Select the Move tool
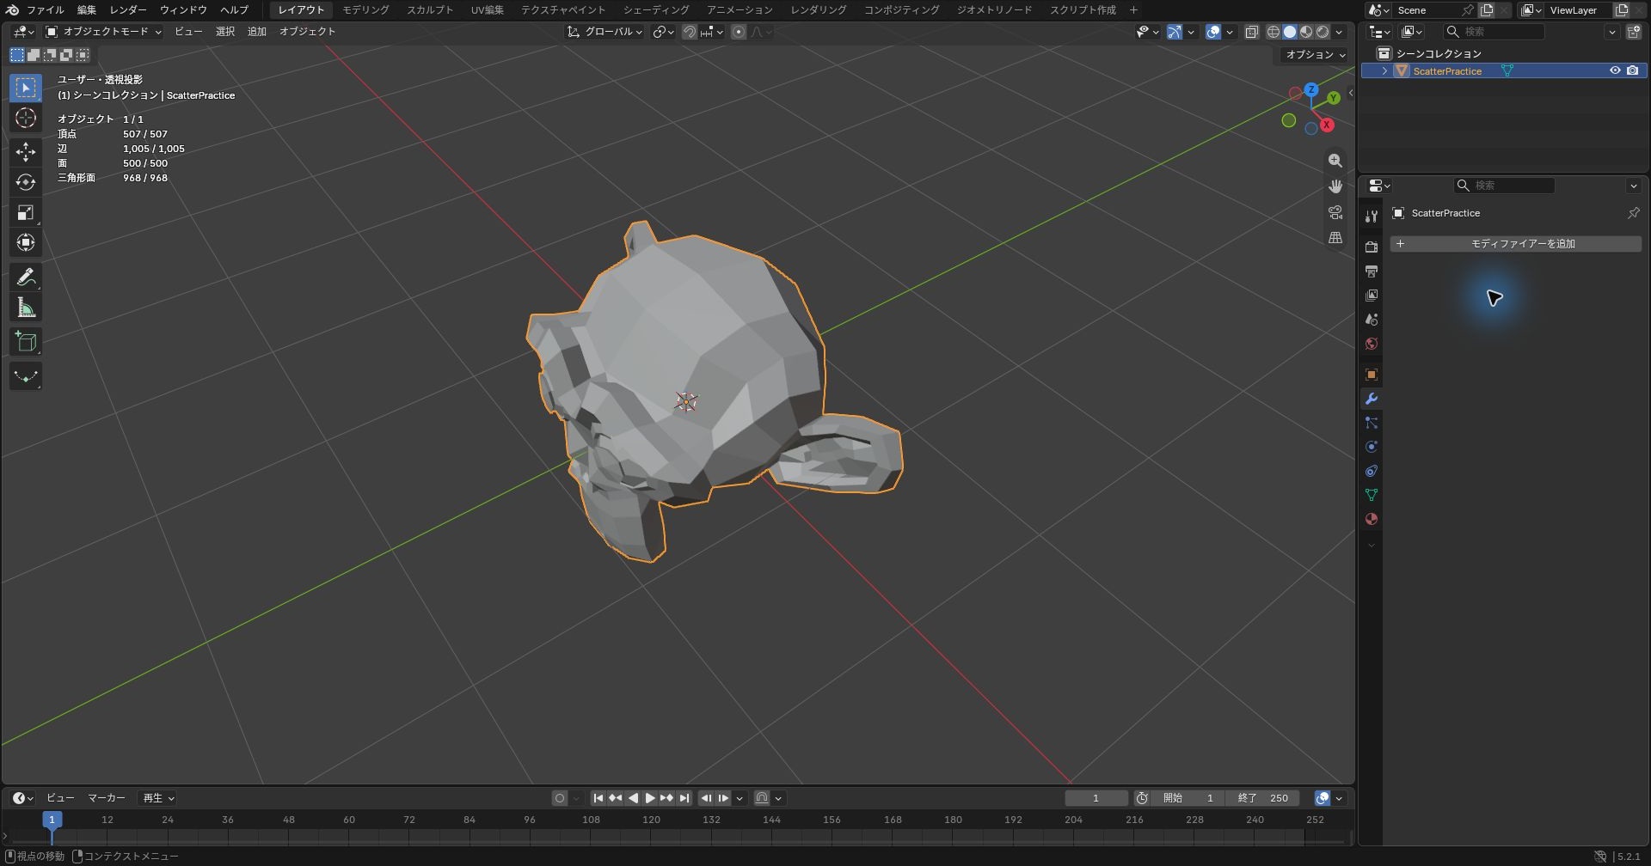The width and height of the screenshot is (1651, 866). [26, 152]
